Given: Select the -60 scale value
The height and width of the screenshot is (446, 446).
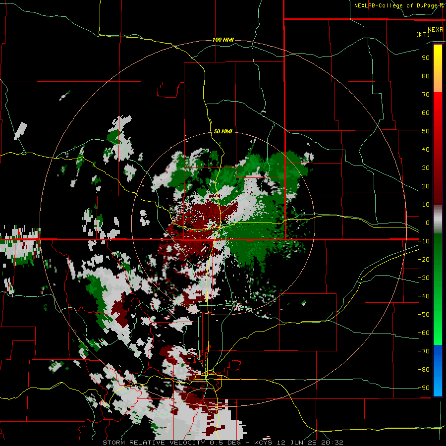Looking at the screenshot, I should pos(424,333).
